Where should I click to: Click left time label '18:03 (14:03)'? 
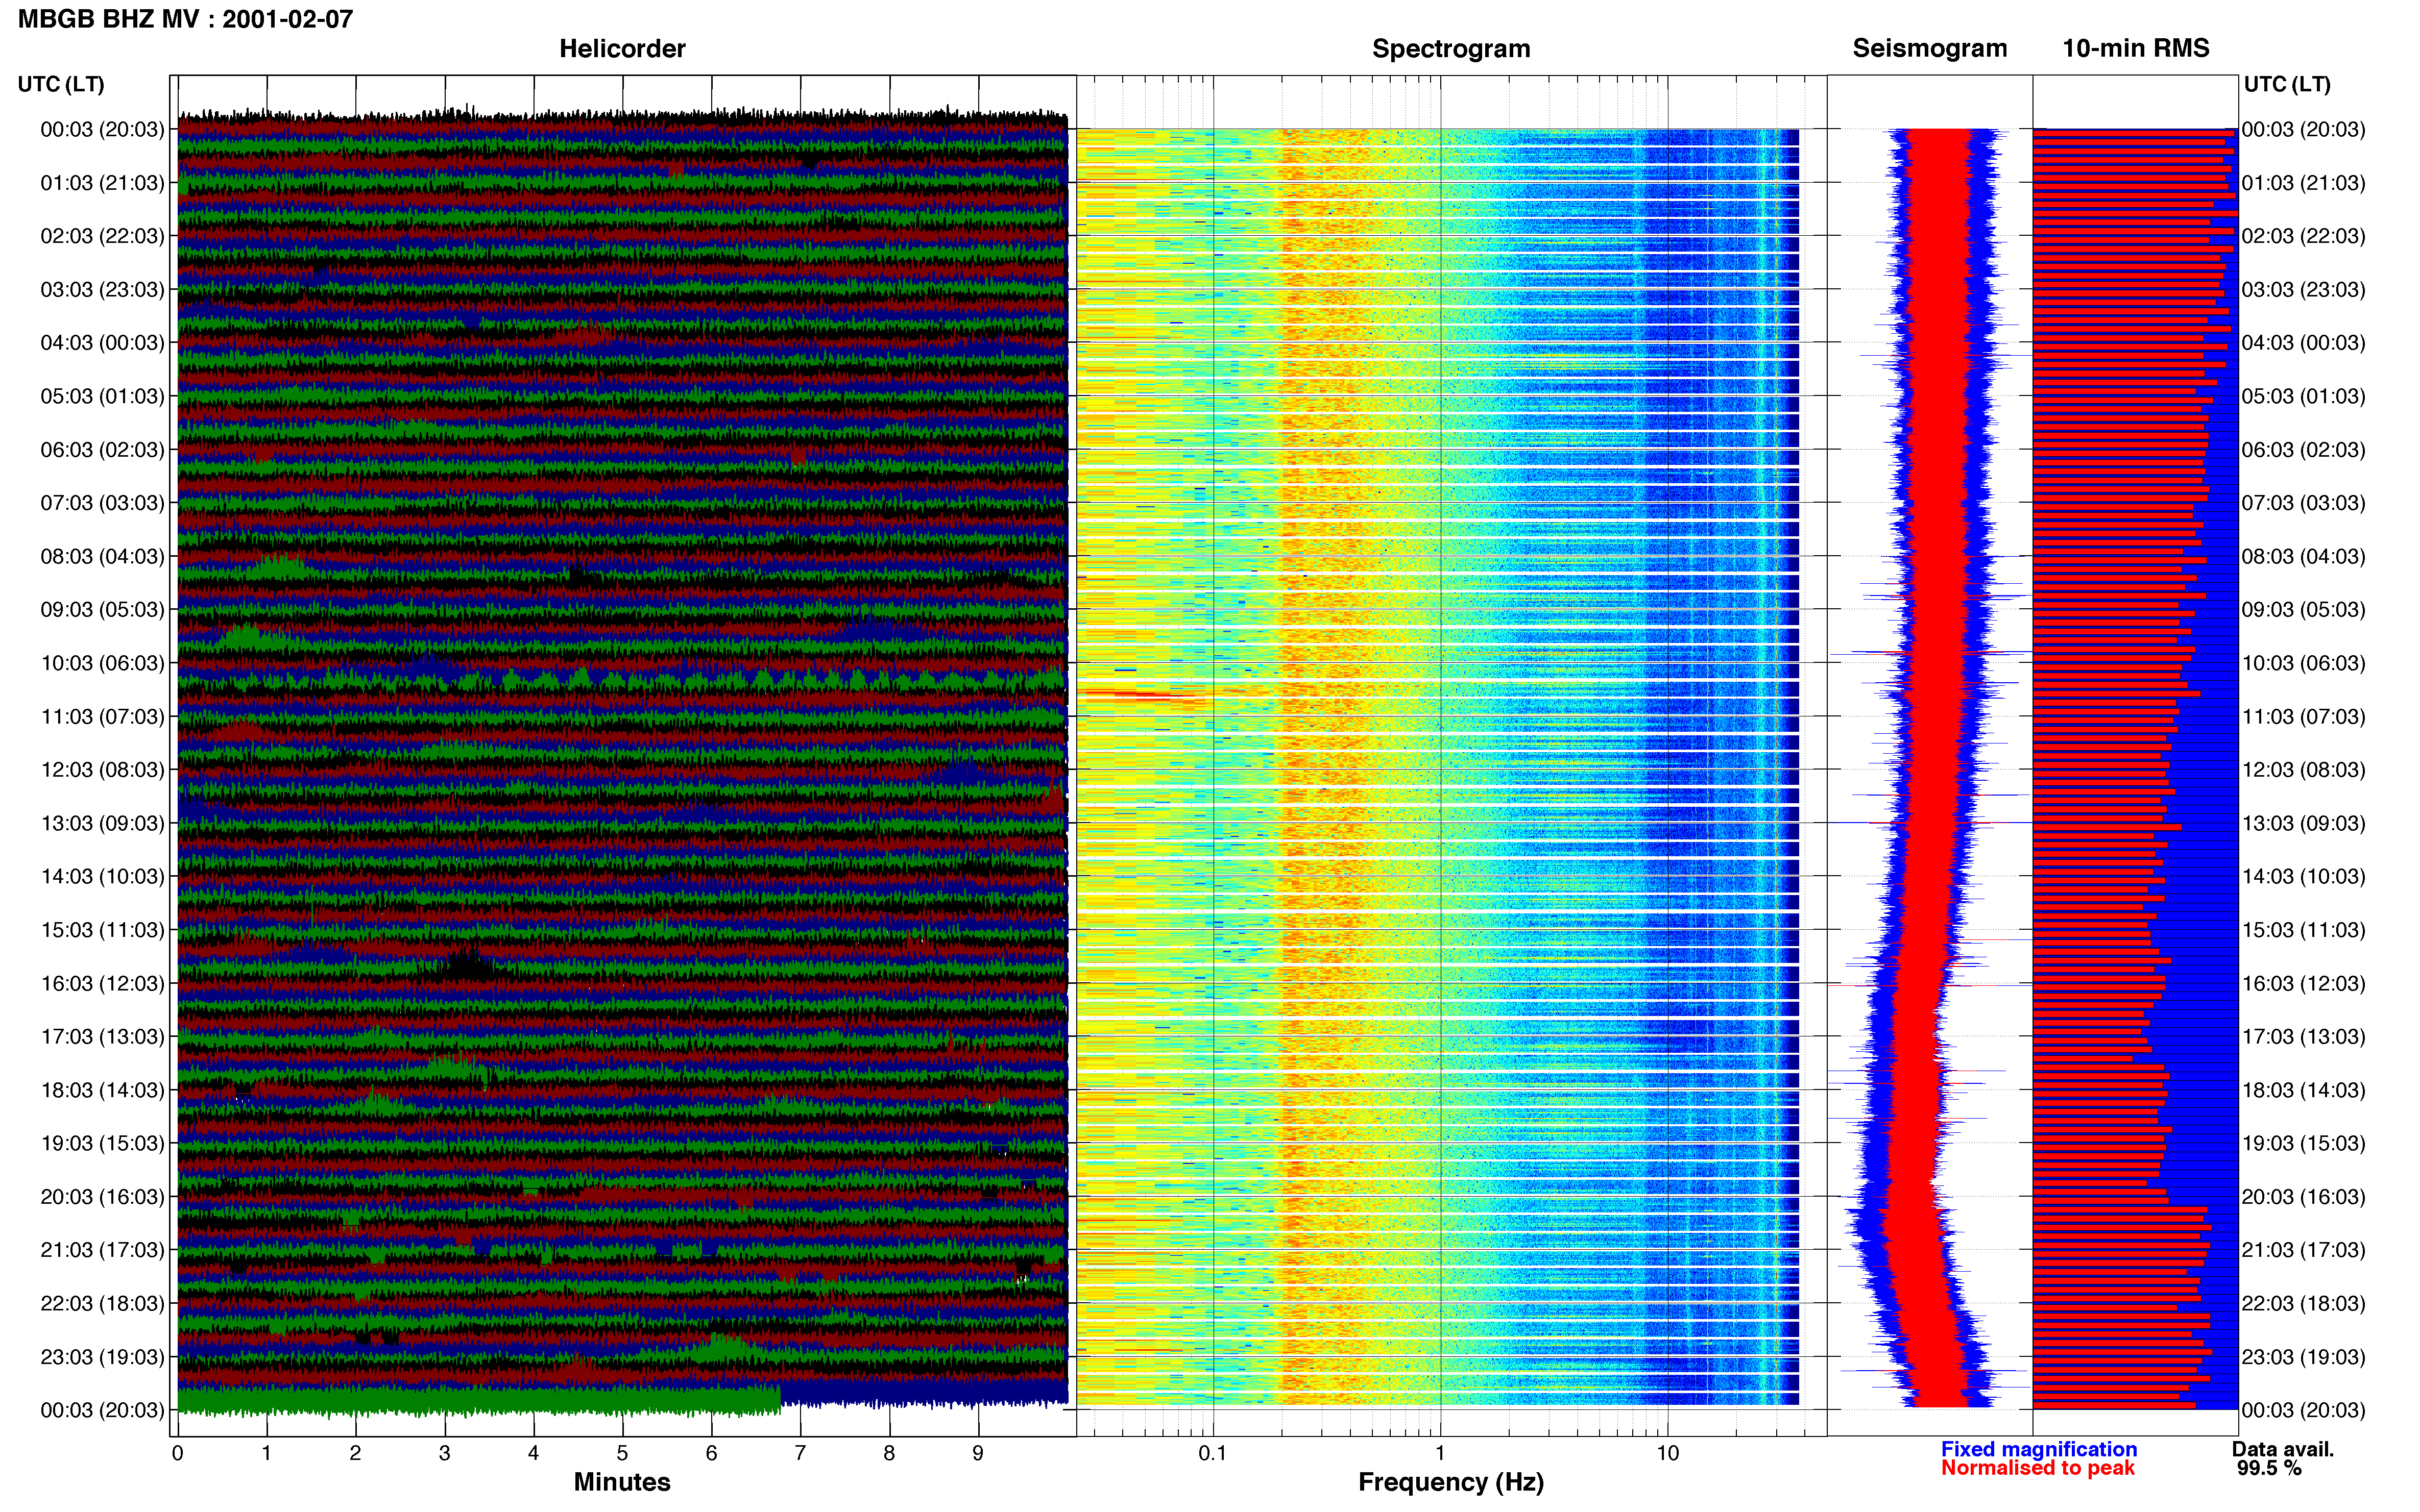102,1090
